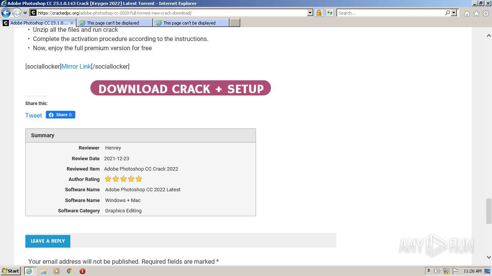Close the Adobe Photoshop CC tab

[72, 23]
